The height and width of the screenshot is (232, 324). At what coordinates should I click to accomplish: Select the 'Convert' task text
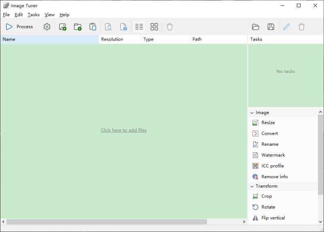point(270,134)
